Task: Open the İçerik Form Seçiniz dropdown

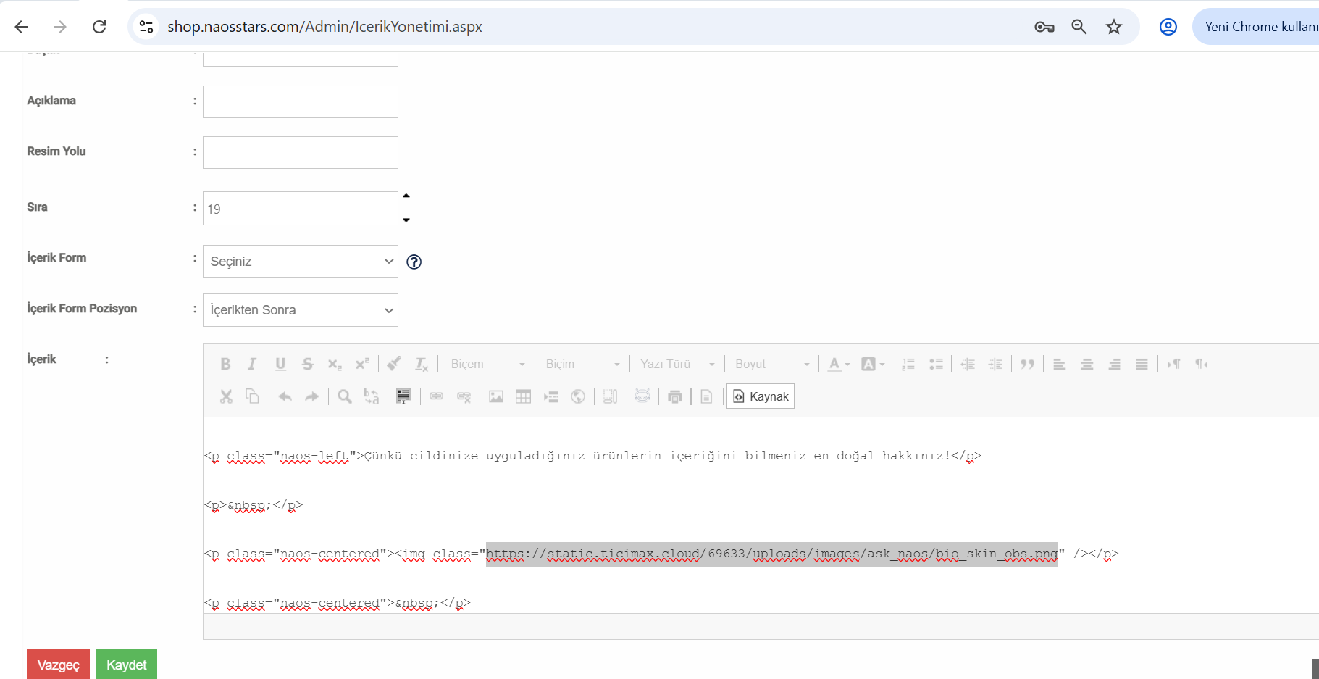Action: 301,261
